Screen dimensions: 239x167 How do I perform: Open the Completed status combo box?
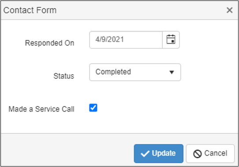click(x=135, y=72)
